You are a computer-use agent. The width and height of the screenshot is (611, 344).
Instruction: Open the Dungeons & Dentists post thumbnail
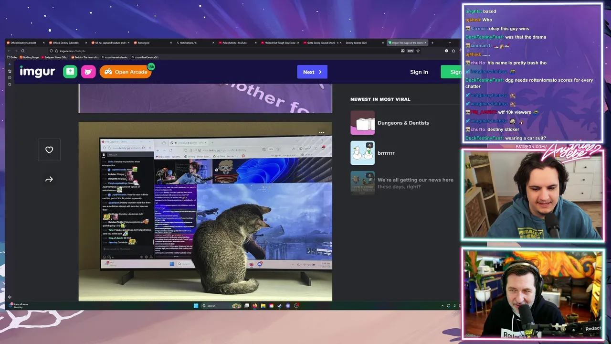362,123
